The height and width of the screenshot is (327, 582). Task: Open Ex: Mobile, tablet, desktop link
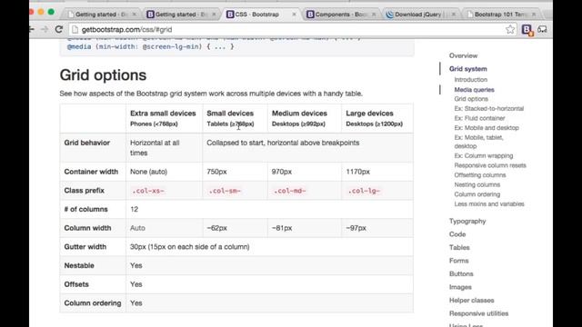pos(479,142)
